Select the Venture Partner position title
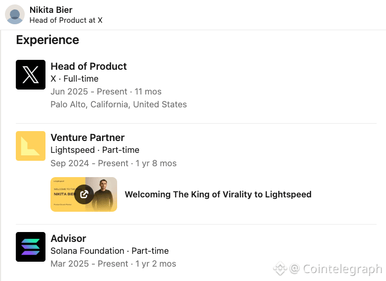The image size is (386, 281). [87, 138]
